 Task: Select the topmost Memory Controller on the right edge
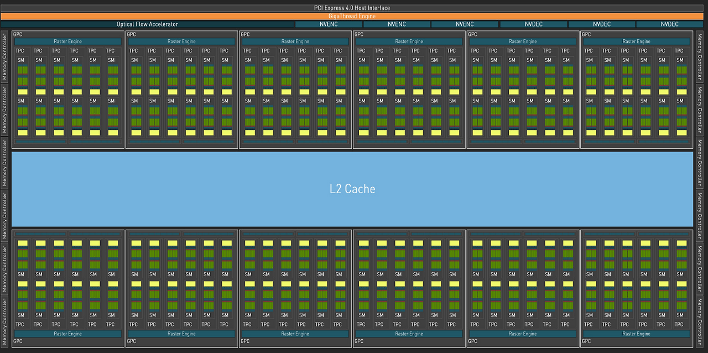point(700,56)
